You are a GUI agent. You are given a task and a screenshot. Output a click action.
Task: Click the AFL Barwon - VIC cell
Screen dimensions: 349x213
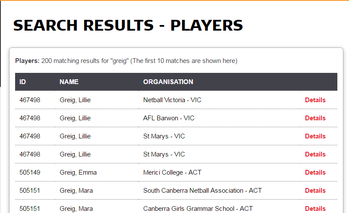pyautogui.click(x=169, y=118)
